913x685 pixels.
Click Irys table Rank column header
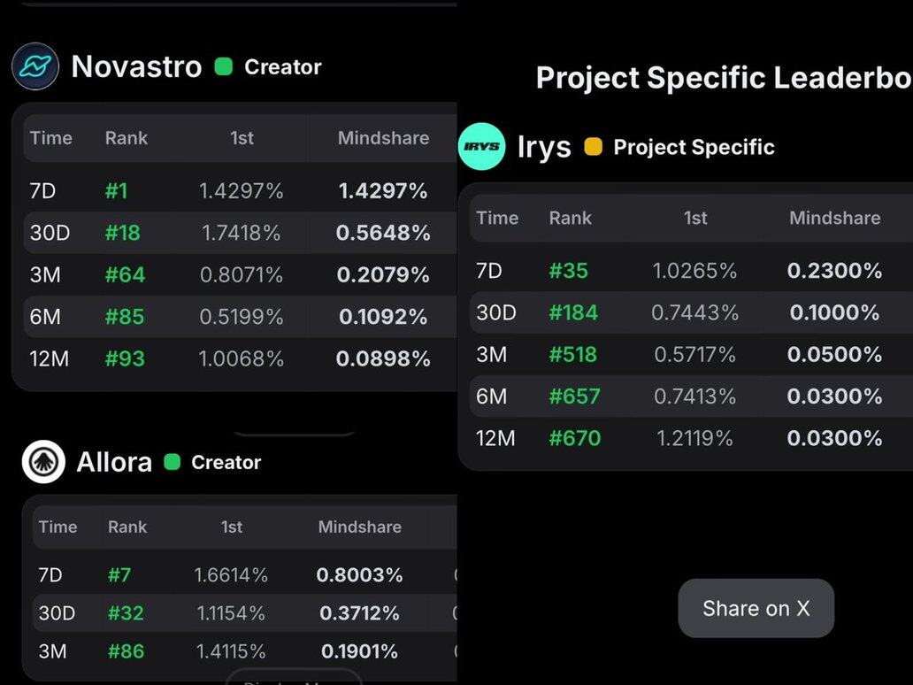570,218
